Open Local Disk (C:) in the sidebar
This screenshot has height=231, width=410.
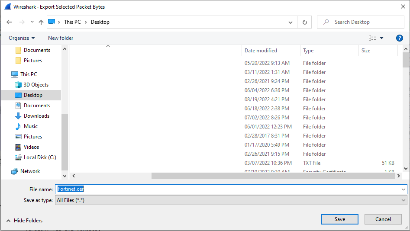point(40,157)
